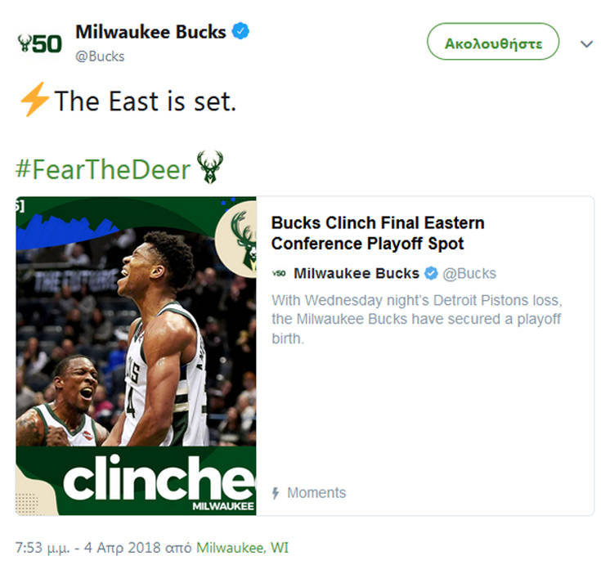Open the clinched playoff photo thumbnail
Image resolution: width=601 pixels, height=565 pixels.
[136, 356]
